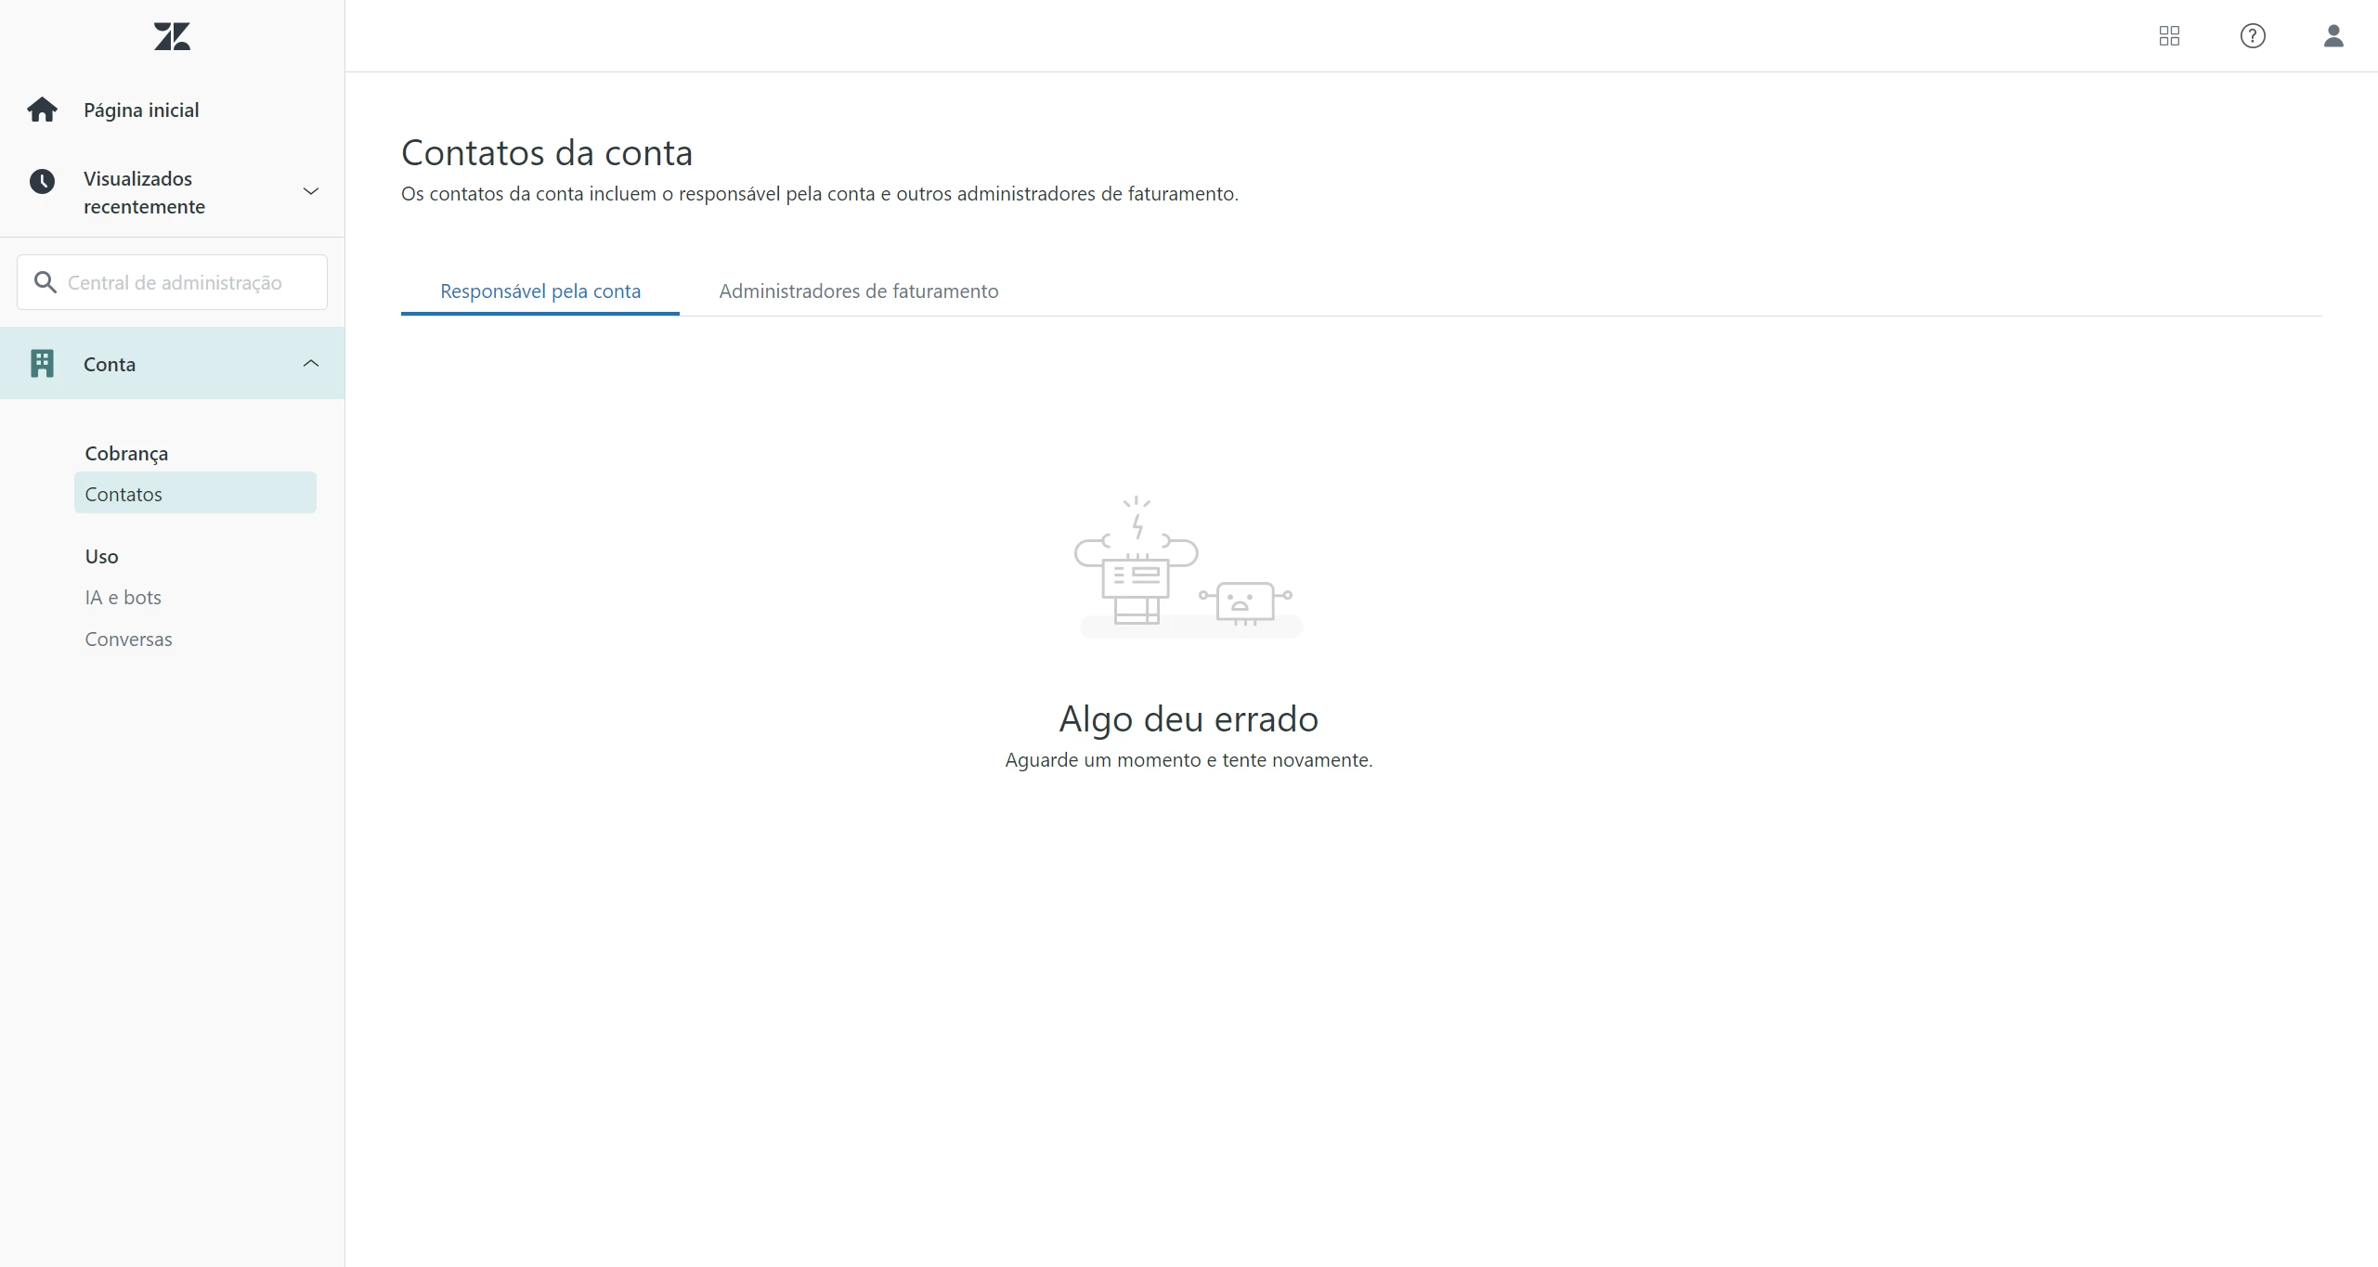This screenshot has height=1267, width=2378.
Task: Click the Página inicial link
Action: click(141, 110)
